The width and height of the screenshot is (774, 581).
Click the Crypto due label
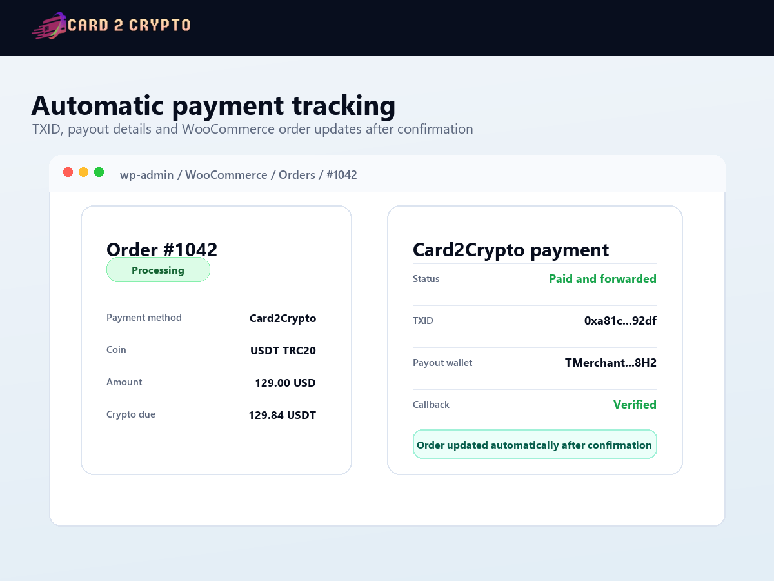[x=131, y=414]
